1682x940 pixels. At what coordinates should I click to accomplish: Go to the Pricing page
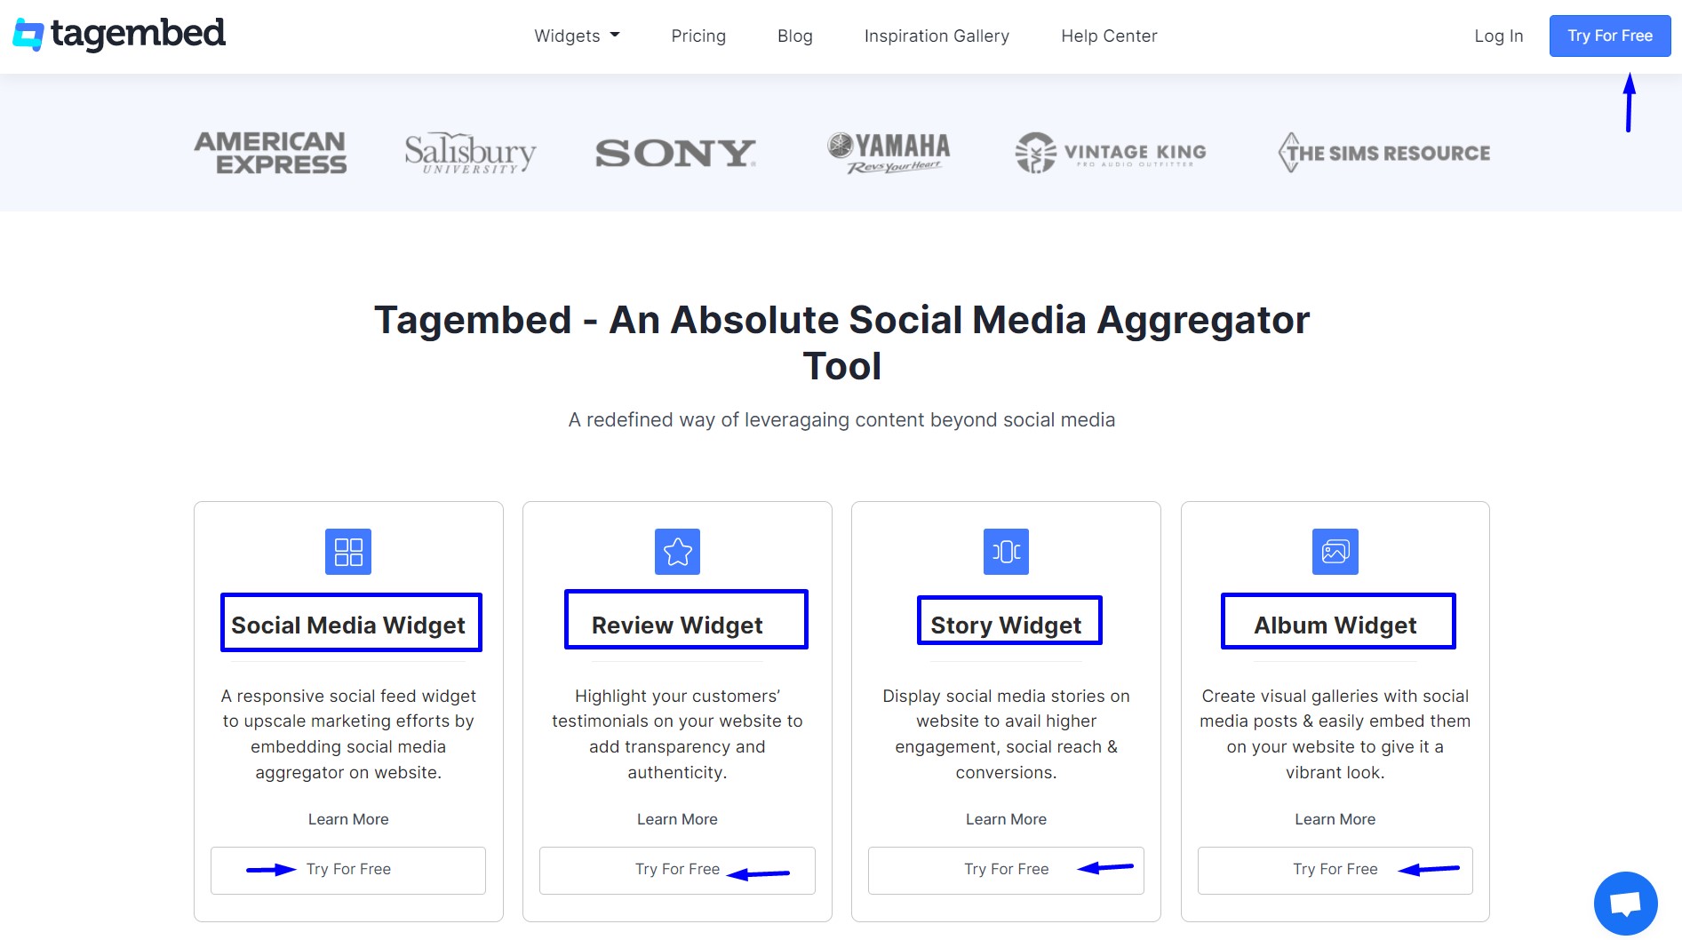pos(698,36)
